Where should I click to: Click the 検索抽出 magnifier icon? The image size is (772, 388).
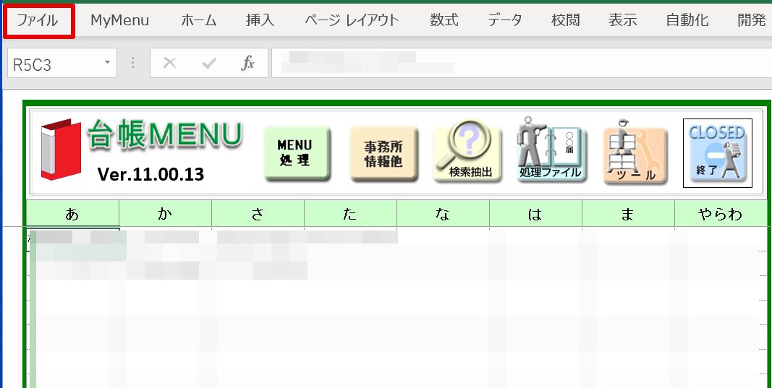(467, 152)
